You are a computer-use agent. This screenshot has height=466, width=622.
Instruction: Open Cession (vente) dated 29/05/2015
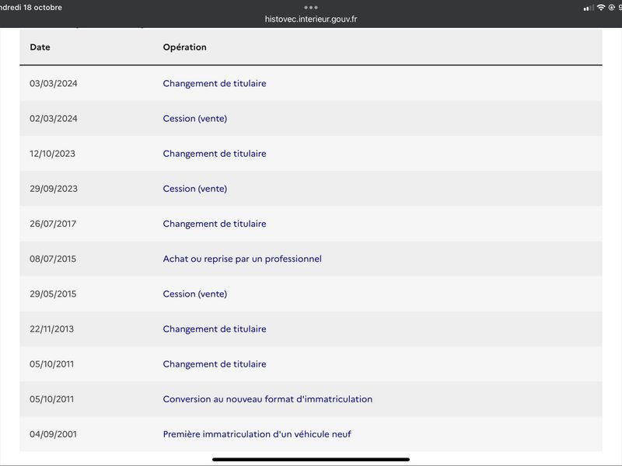pyautogui.click(x=195, y=294)
